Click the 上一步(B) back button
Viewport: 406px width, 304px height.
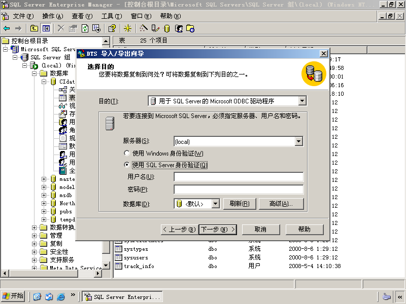click(180, 230)
